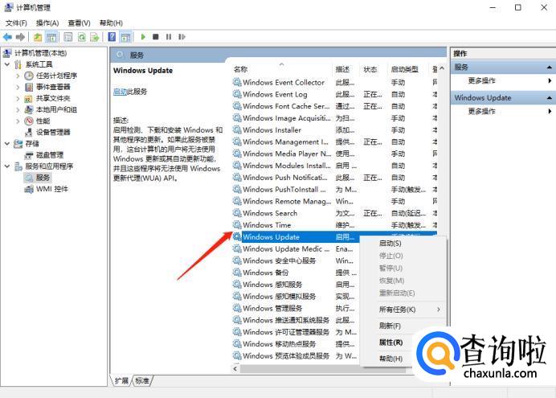Image resolution: width=556 pixels, height=398 pixels.
Task: Sort by the 描述 column header
Action: click(x=342, y=69)
